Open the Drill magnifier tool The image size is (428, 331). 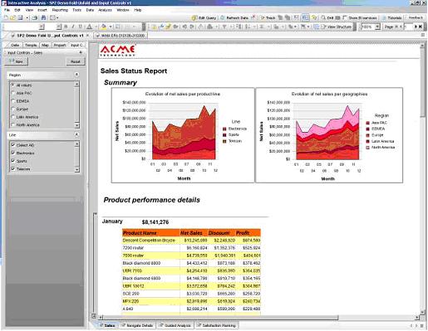coord(327,17)
